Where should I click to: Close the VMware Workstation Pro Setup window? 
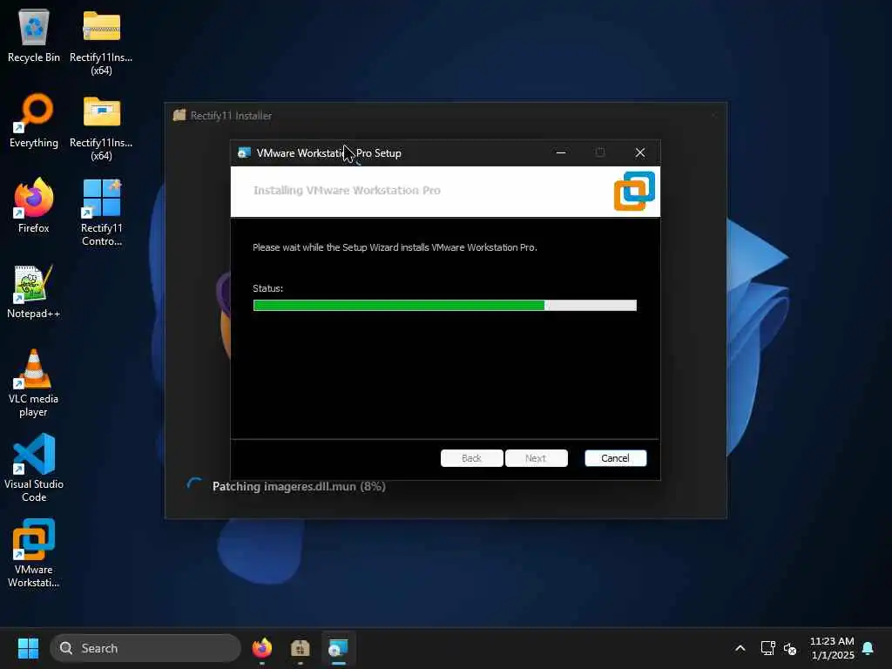tap(640, 153)
